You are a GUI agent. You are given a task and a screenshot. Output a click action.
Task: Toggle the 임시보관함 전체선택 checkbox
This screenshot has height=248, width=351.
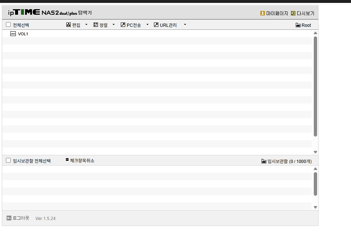click(8, 160)
